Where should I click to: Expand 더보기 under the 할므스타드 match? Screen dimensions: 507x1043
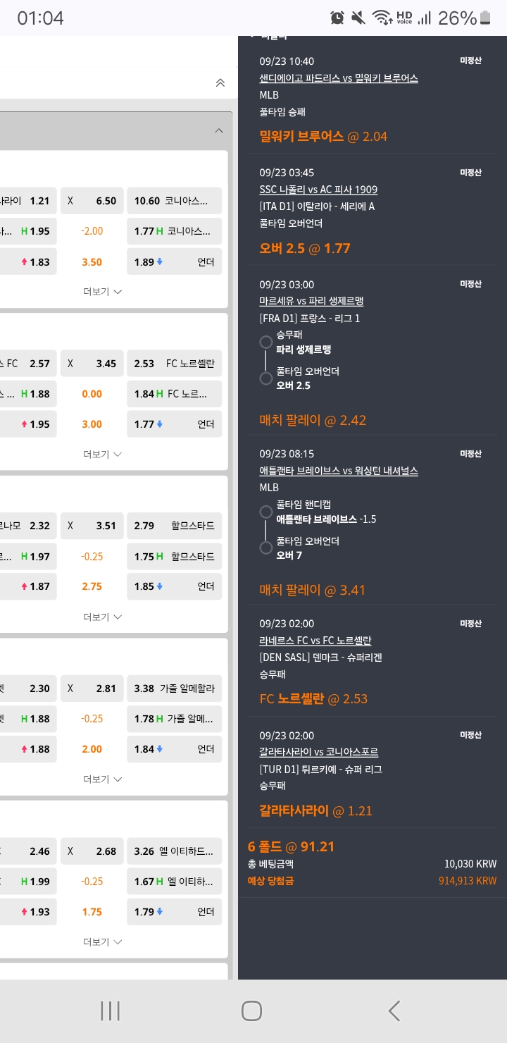click(103, 617)
